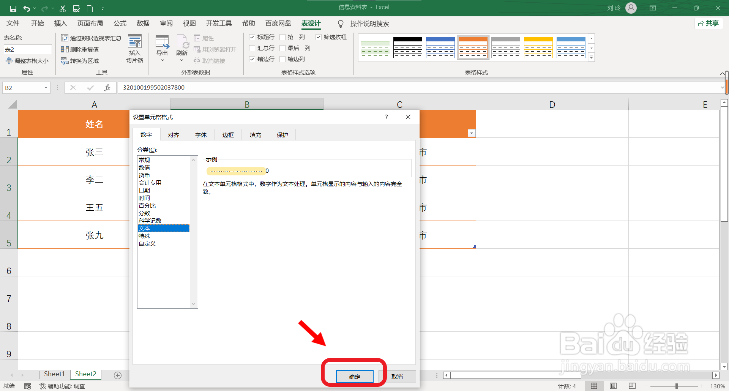Collapse the ribbon chevron

point(722,73)
